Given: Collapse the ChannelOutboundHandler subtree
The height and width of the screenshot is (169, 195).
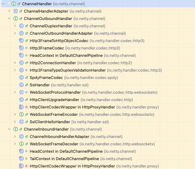Looking at the screenshot, I should 9,18.
